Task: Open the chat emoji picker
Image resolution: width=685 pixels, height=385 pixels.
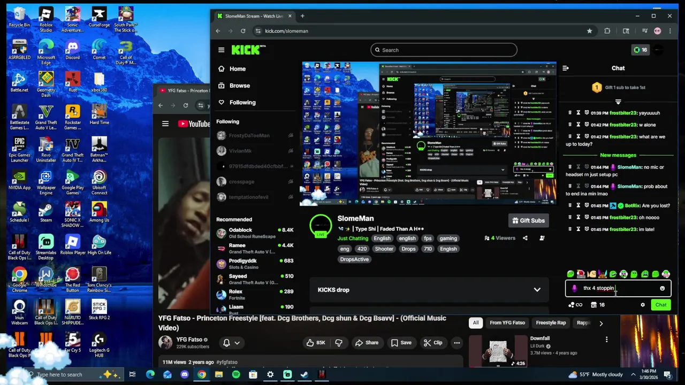Action: (662, 288)
